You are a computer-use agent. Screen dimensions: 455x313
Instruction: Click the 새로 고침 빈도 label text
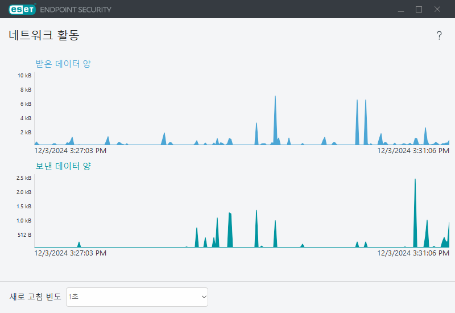[35, 296]
